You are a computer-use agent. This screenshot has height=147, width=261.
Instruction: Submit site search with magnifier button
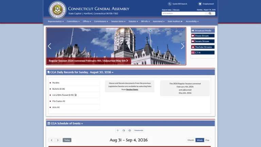pos(210,14)
